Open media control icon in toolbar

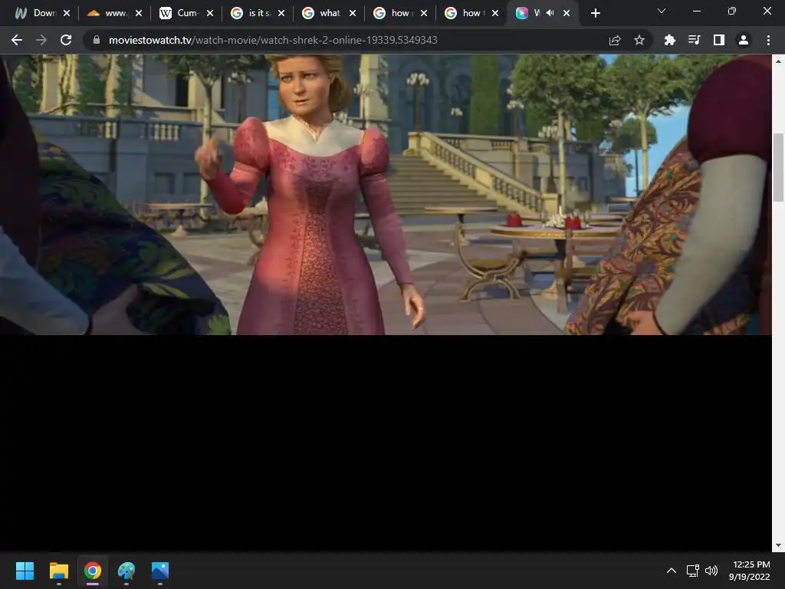pyautogui.click(x=694, y=40)
